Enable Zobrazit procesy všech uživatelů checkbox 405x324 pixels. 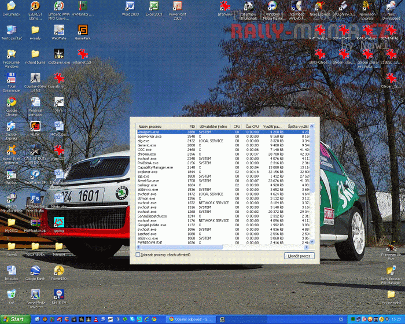click(138, 255)
